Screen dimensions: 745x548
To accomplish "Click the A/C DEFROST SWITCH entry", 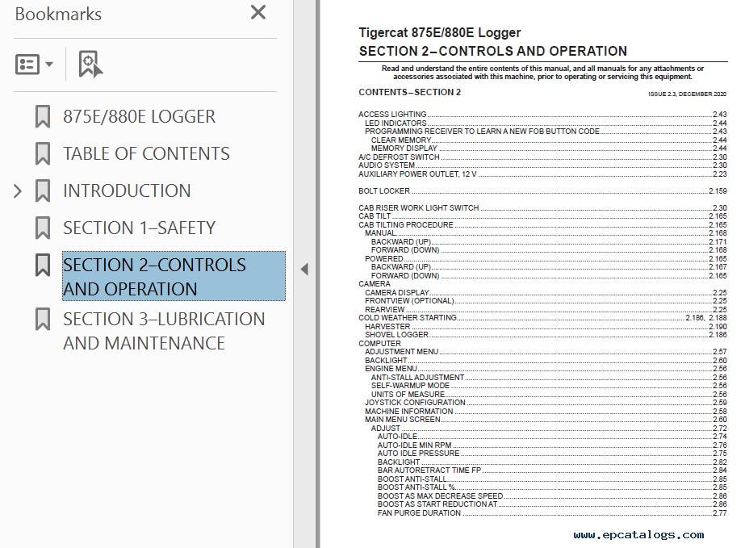I will [542, 157].
